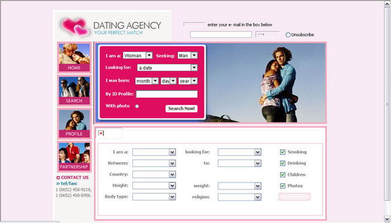391x223 pixels.
Task: Click the e-mail newsletter input box
Action: pos(221,35)
